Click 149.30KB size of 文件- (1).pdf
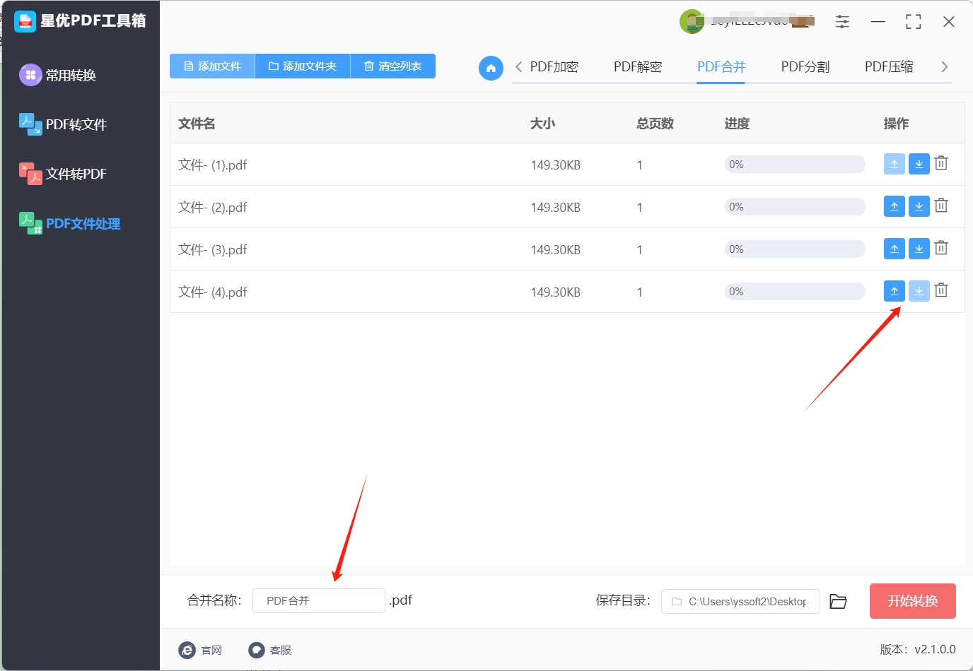973x671 pixels. click(556, 165)
